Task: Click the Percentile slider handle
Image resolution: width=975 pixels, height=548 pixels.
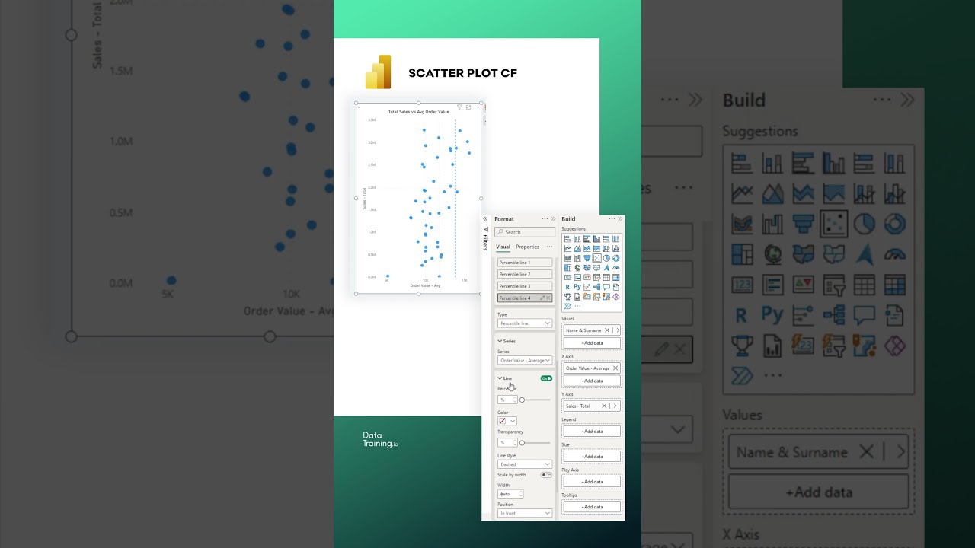Action: click(x=522, y=400)
